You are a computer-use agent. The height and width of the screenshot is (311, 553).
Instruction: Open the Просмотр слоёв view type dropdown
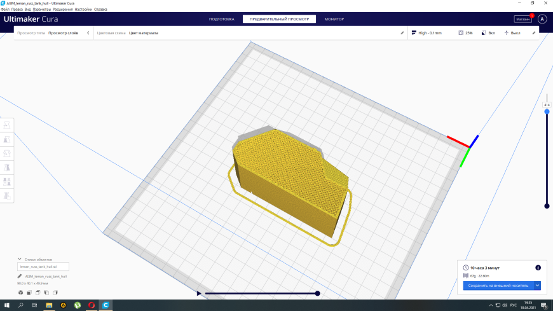click(x=63, y=33)
